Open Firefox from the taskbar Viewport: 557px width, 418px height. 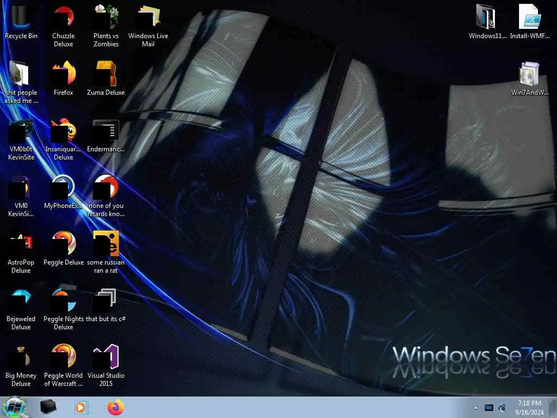tap(116, 407)
